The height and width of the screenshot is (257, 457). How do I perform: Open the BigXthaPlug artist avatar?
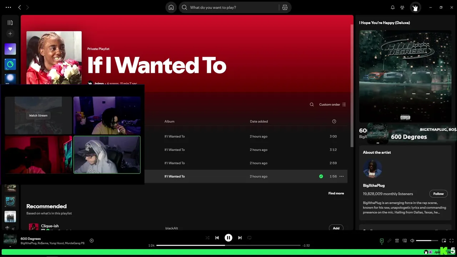click(372, 168)
